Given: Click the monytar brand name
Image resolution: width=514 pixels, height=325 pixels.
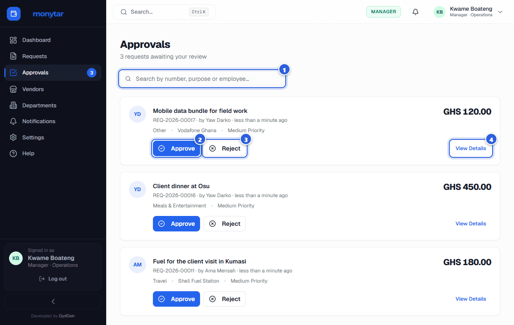Looking at the screenshot, I should 48,14.
